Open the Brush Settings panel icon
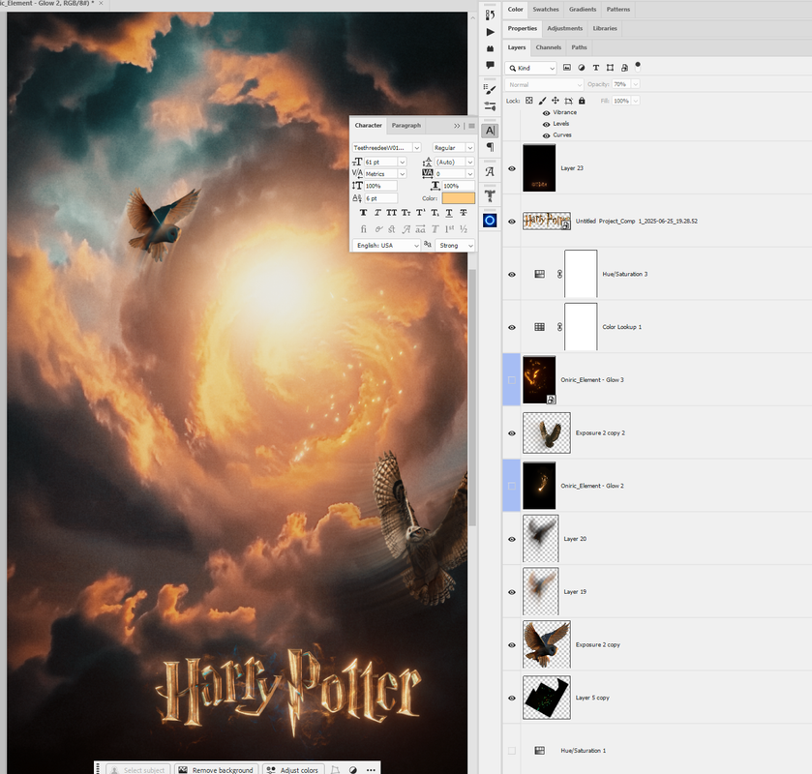The image size is (812, 774). click(490, 89)
